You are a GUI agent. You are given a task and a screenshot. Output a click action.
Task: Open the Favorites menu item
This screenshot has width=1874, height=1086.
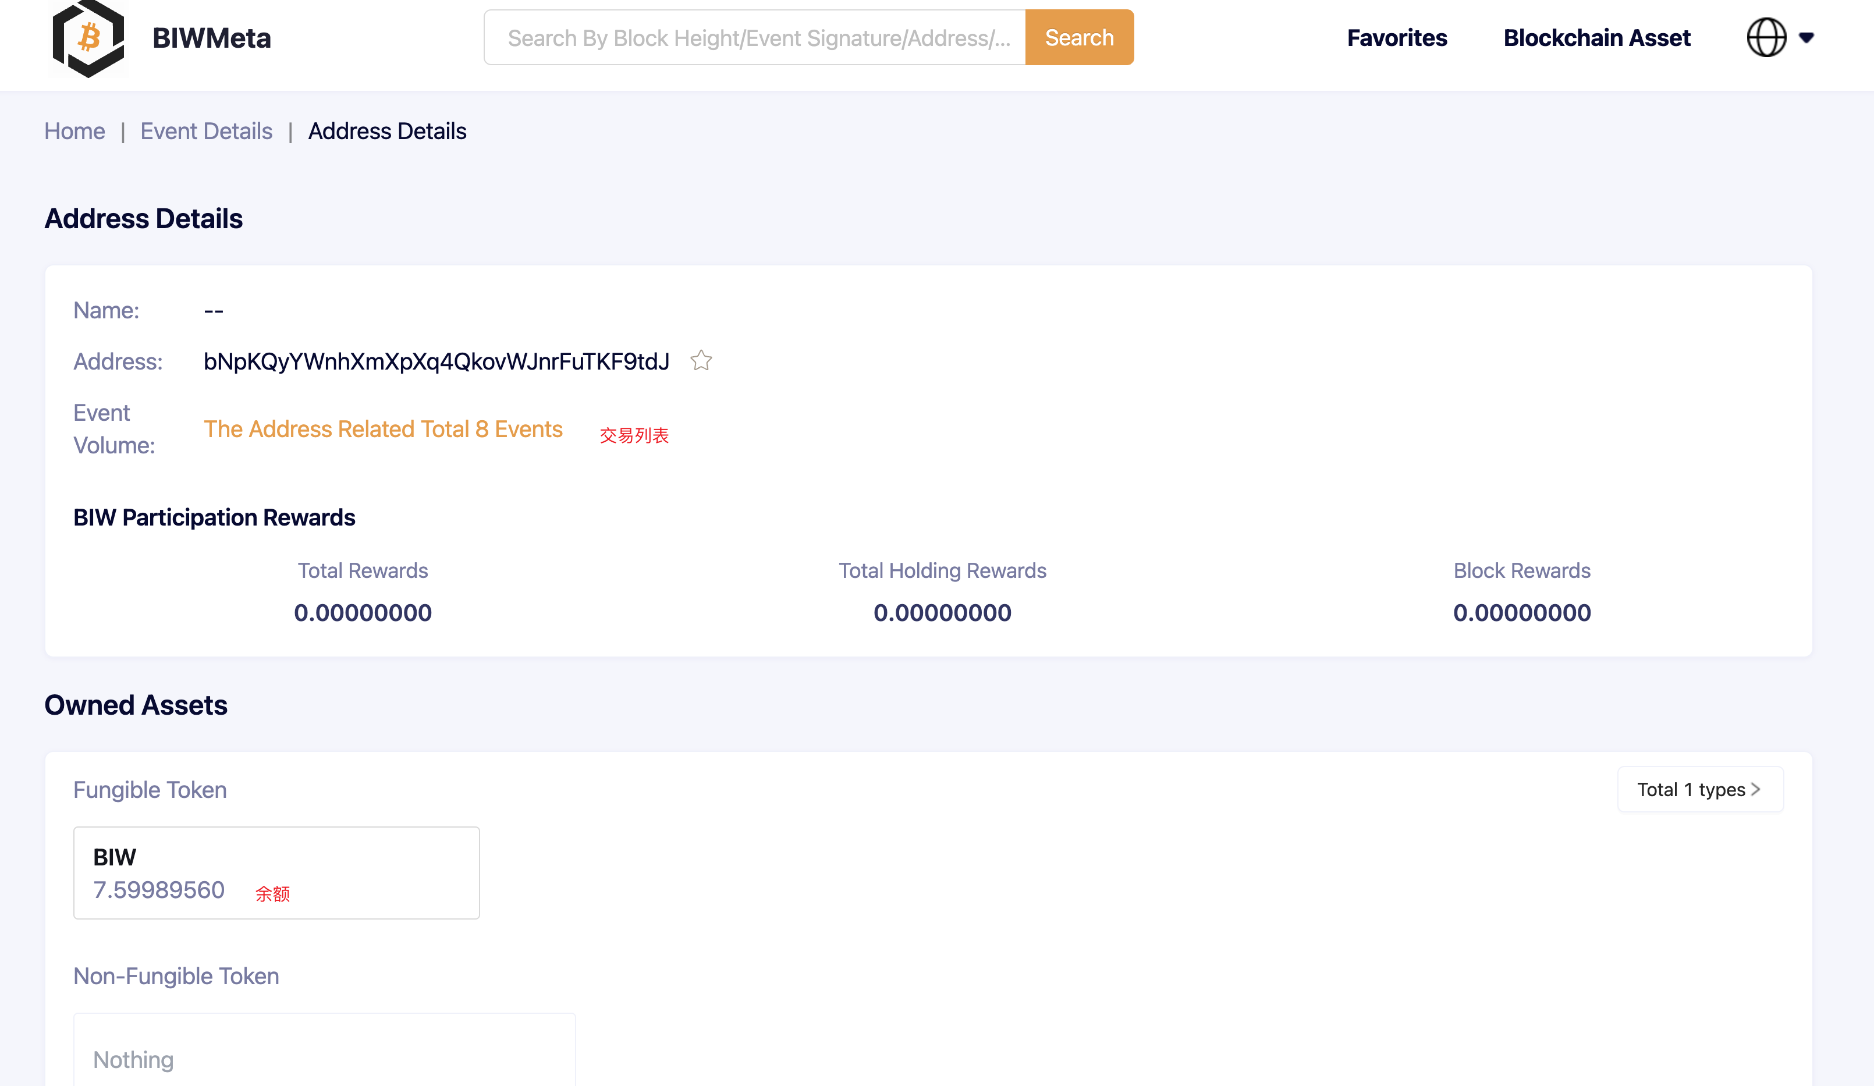(x=1397, y=38)
